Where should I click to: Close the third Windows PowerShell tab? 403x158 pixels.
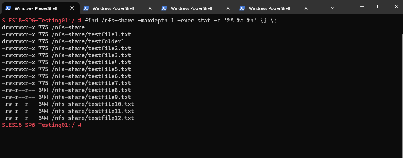[228, 8]
